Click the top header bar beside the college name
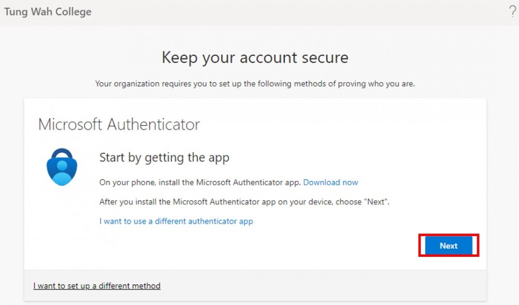 [298, 12]
